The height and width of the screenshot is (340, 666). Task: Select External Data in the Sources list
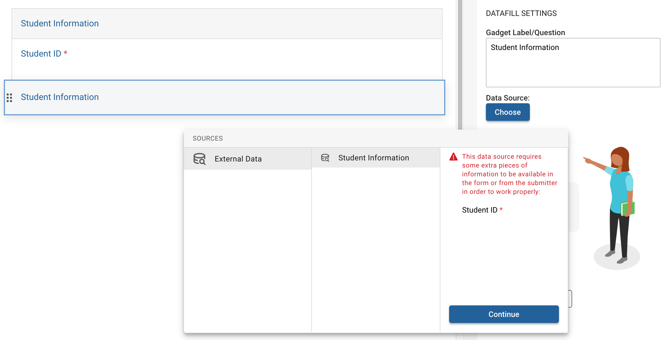pos(238,158)
